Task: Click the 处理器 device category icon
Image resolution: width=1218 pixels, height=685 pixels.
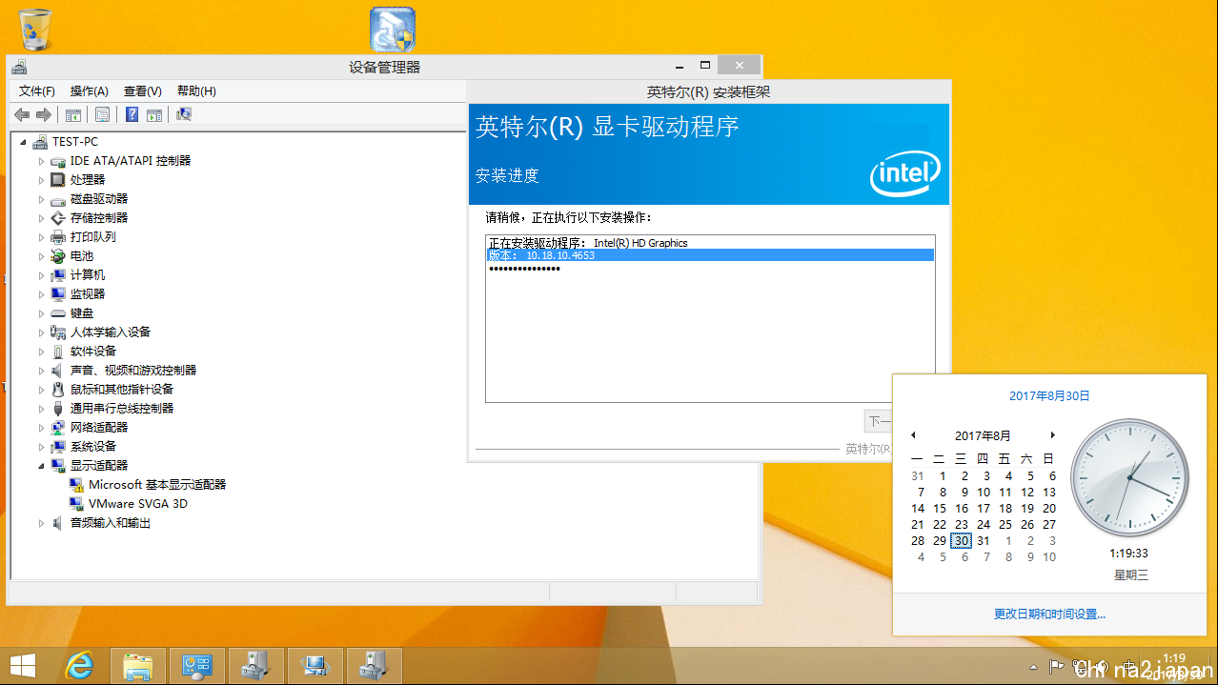Action: pos(58,179)
